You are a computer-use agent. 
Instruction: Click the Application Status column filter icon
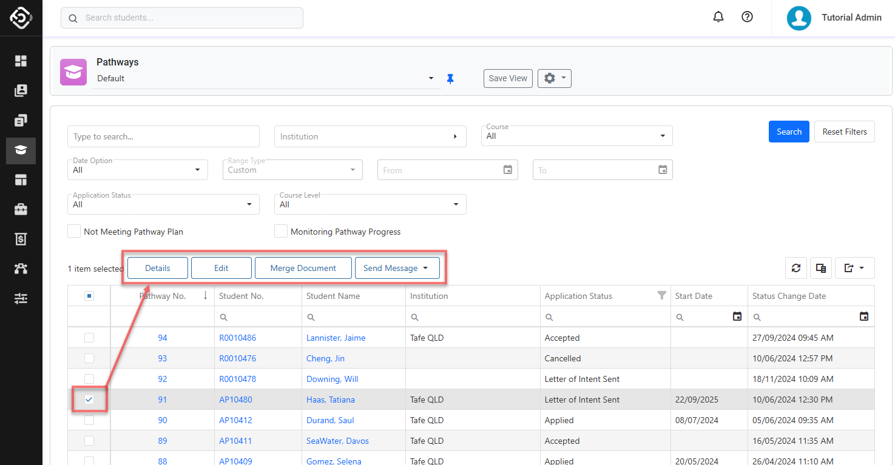click(x=662, y=295)
